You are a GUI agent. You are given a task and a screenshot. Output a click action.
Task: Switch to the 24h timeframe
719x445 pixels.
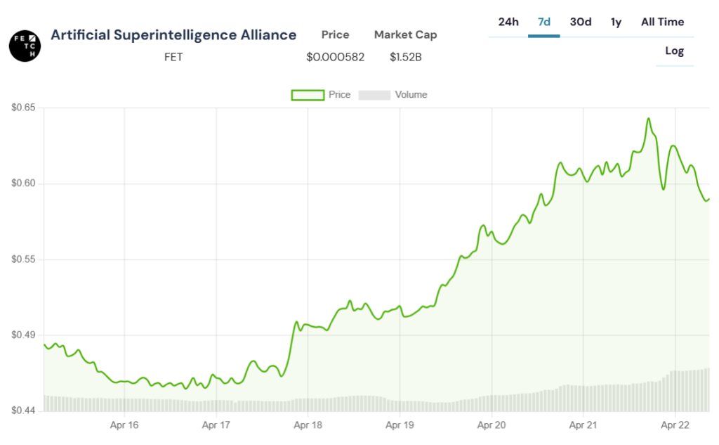tap(508, 22)
